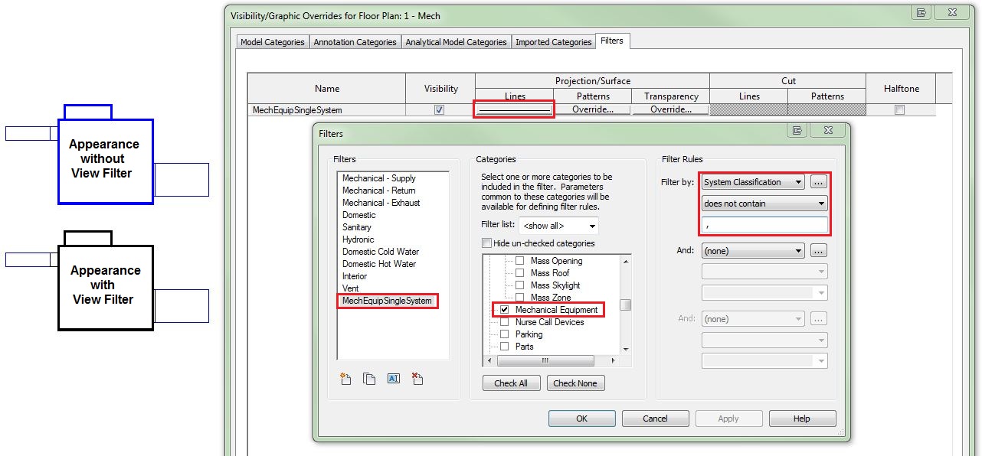Open the System Classification parameter browser via ellipsis
This screenshot has height=456, width=982.
[x=819, y=181]
